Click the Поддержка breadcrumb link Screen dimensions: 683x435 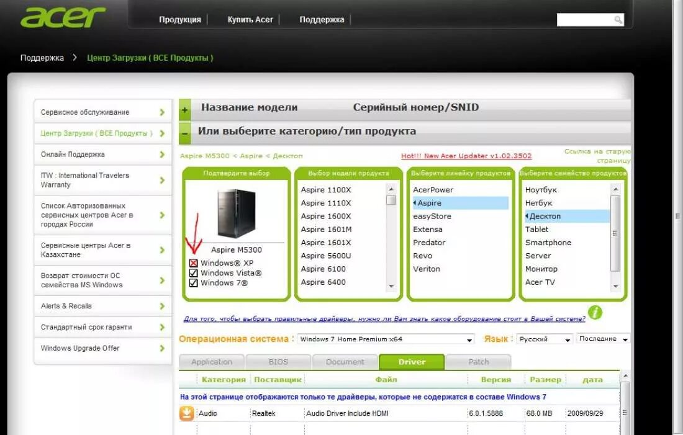(x=42, y=58)
